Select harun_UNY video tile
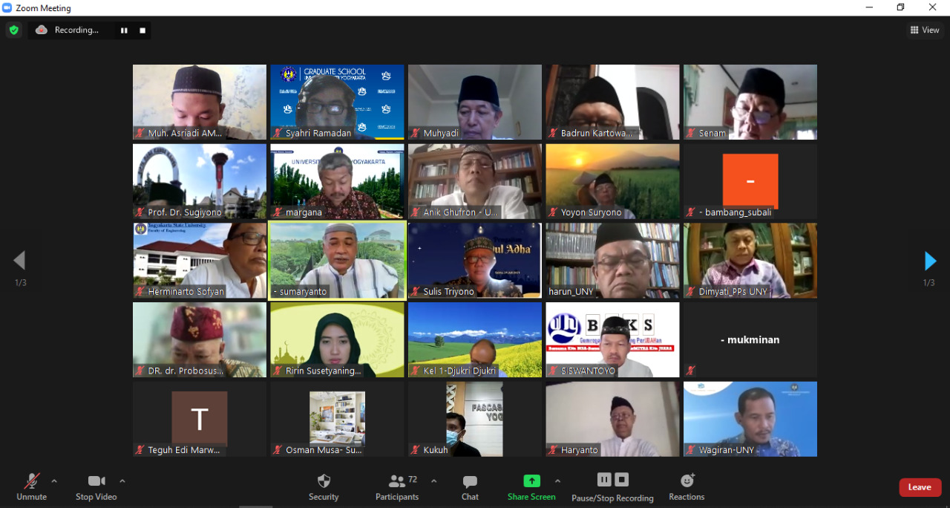The width and height of the screenshot is (950, 508). pos(612,261)
